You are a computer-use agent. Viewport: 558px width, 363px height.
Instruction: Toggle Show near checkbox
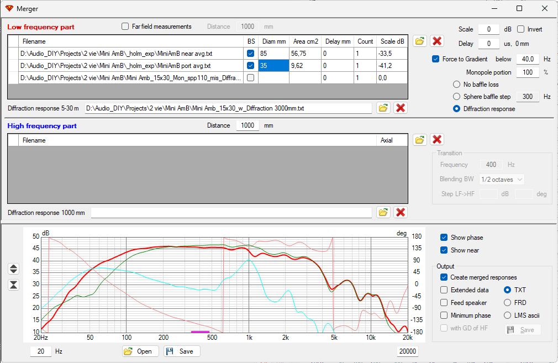(x=444, y=250)
